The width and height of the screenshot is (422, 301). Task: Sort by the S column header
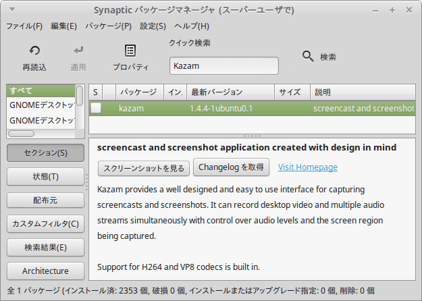point(96,92)
